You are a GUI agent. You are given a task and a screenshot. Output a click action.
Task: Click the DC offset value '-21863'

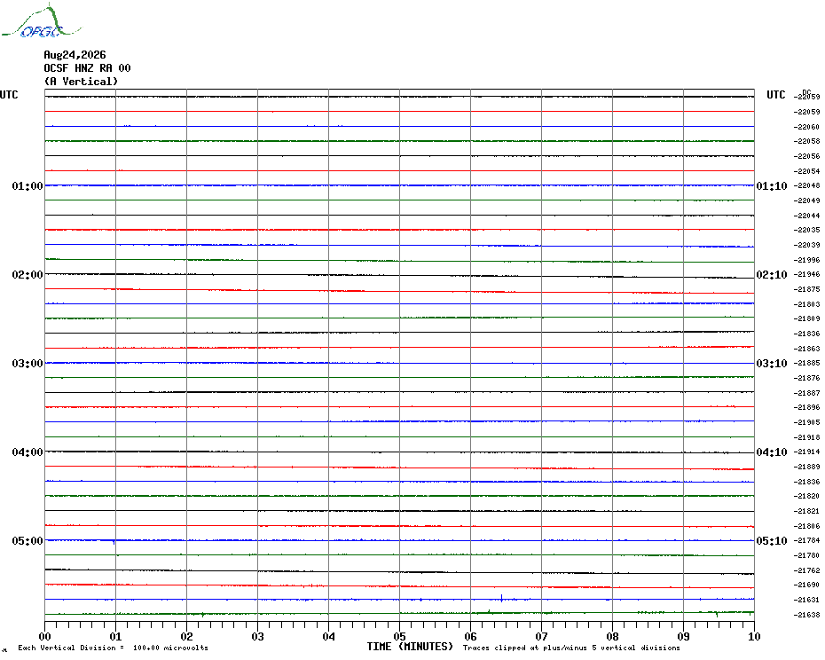point(806,349)
